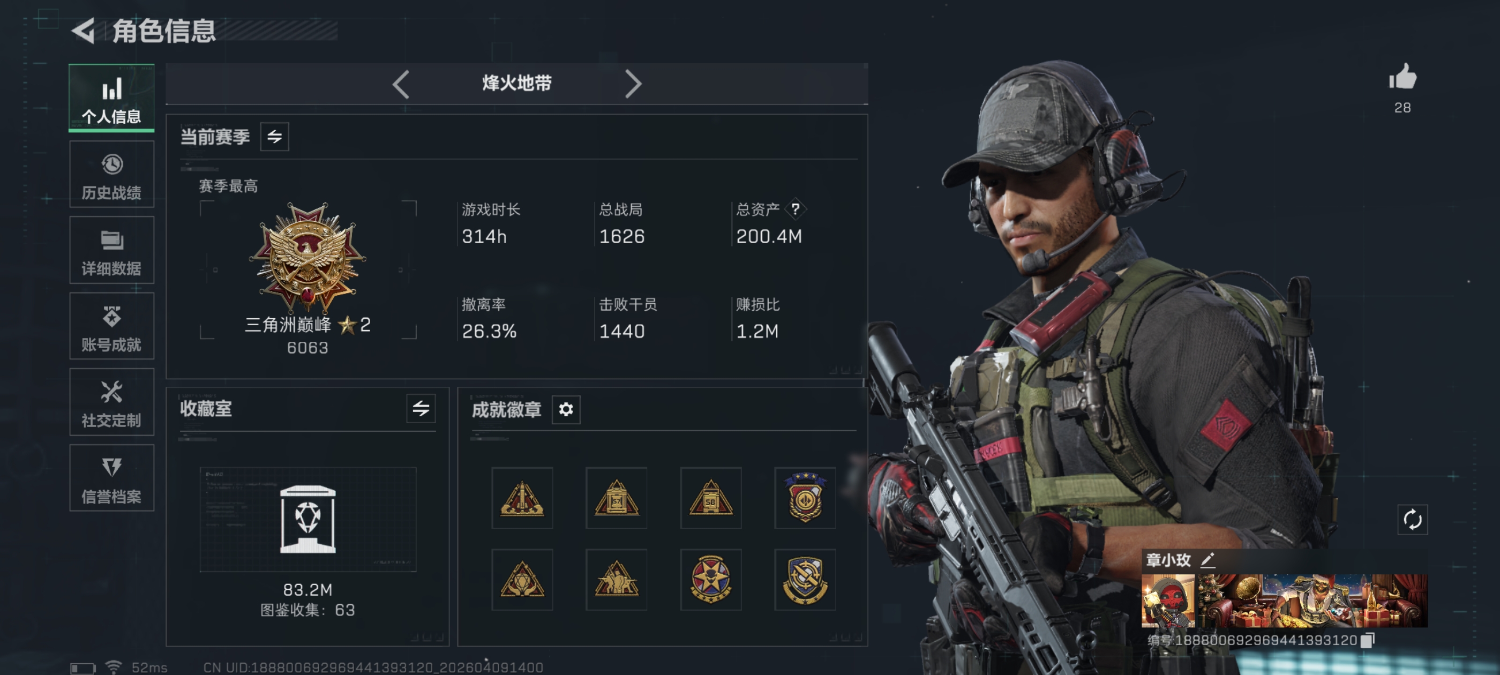Switch to next mode with right chevron

633,85
